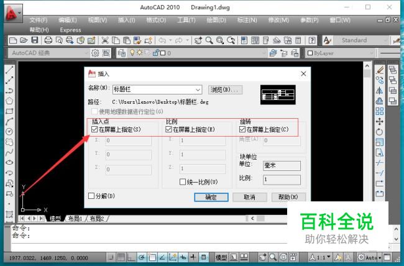This screenshot has height=266, width=404.
Task: Toggle Snap mode in the status bar
Action: (x=111, y=257)
